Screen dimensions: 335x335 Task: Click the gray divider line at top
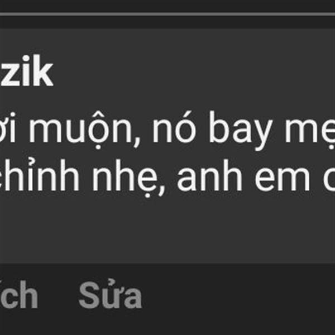[167, 14]
